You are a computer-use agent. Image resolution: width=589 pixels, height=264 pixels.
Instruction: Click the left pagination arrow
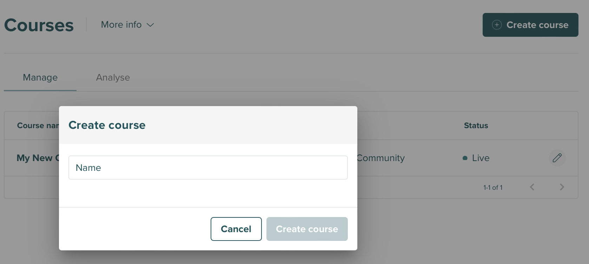(x=532, y=187)
